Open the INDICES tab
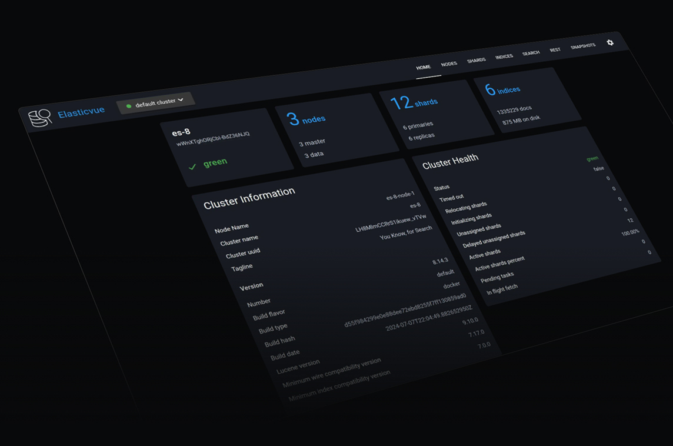Screen dimensions: 673x446 click(504, 56)
